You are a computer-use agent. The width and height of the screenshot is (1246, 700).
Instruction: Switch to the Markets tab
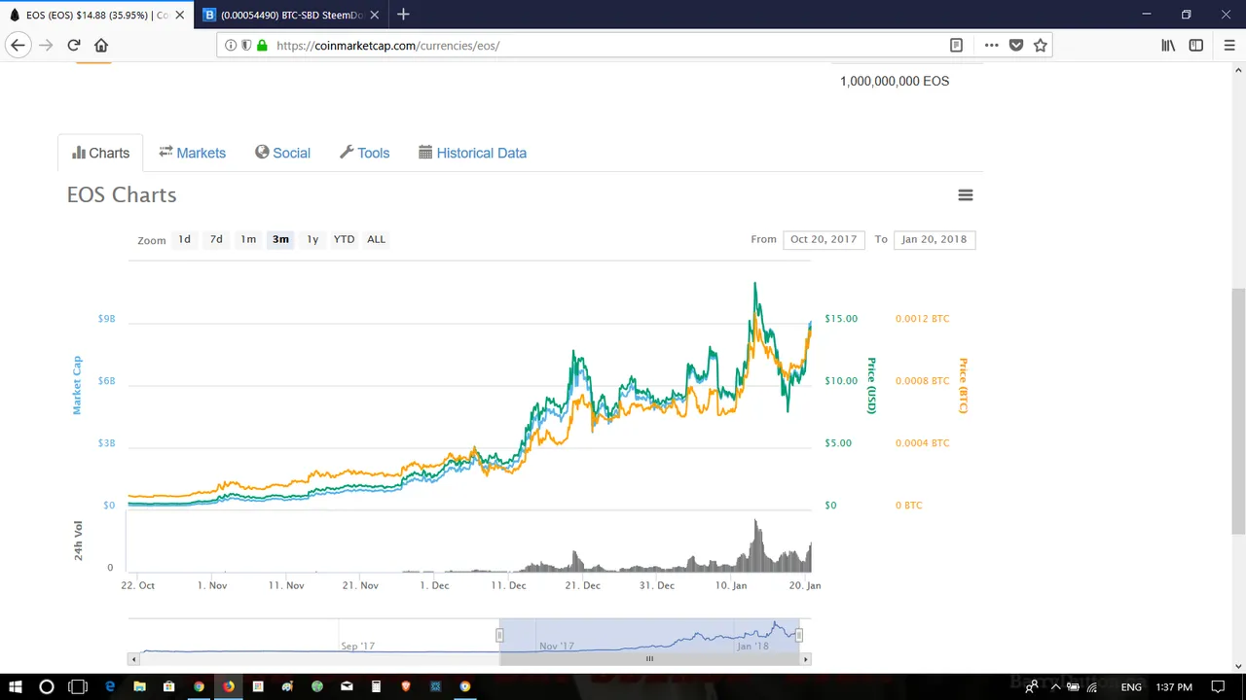click(192, 153)
